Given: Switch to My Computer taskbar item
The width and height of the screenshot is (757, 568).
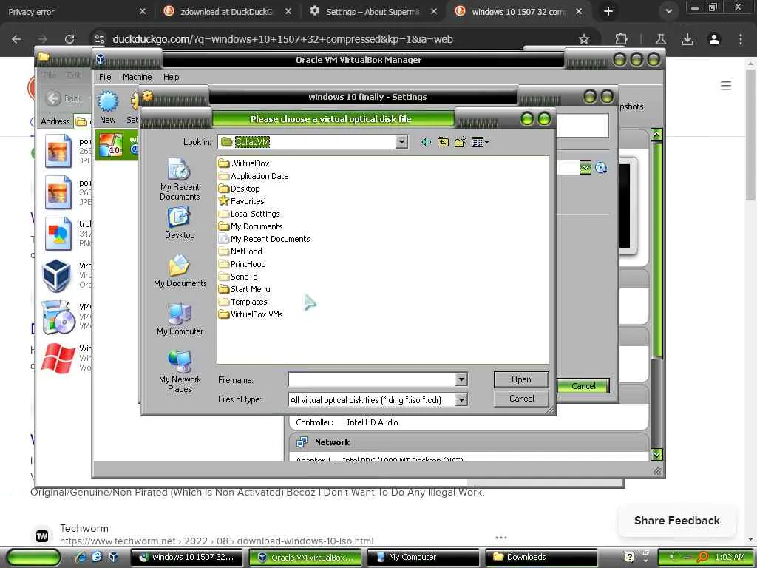Looking at the screenshot, I should click(x=423, y=557).
